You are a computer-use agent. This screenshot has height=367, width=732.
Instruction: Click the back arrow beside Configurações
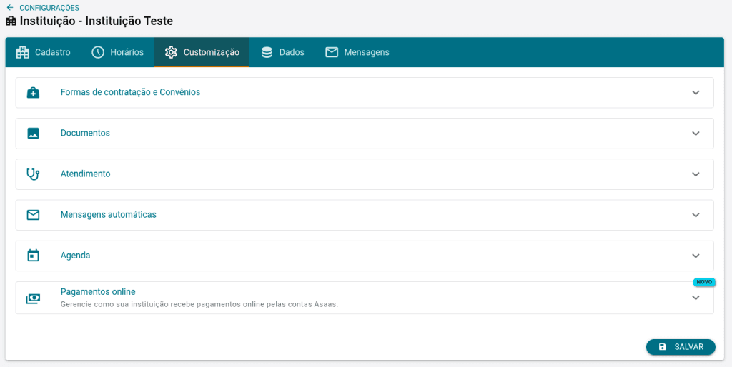(10, 8)
